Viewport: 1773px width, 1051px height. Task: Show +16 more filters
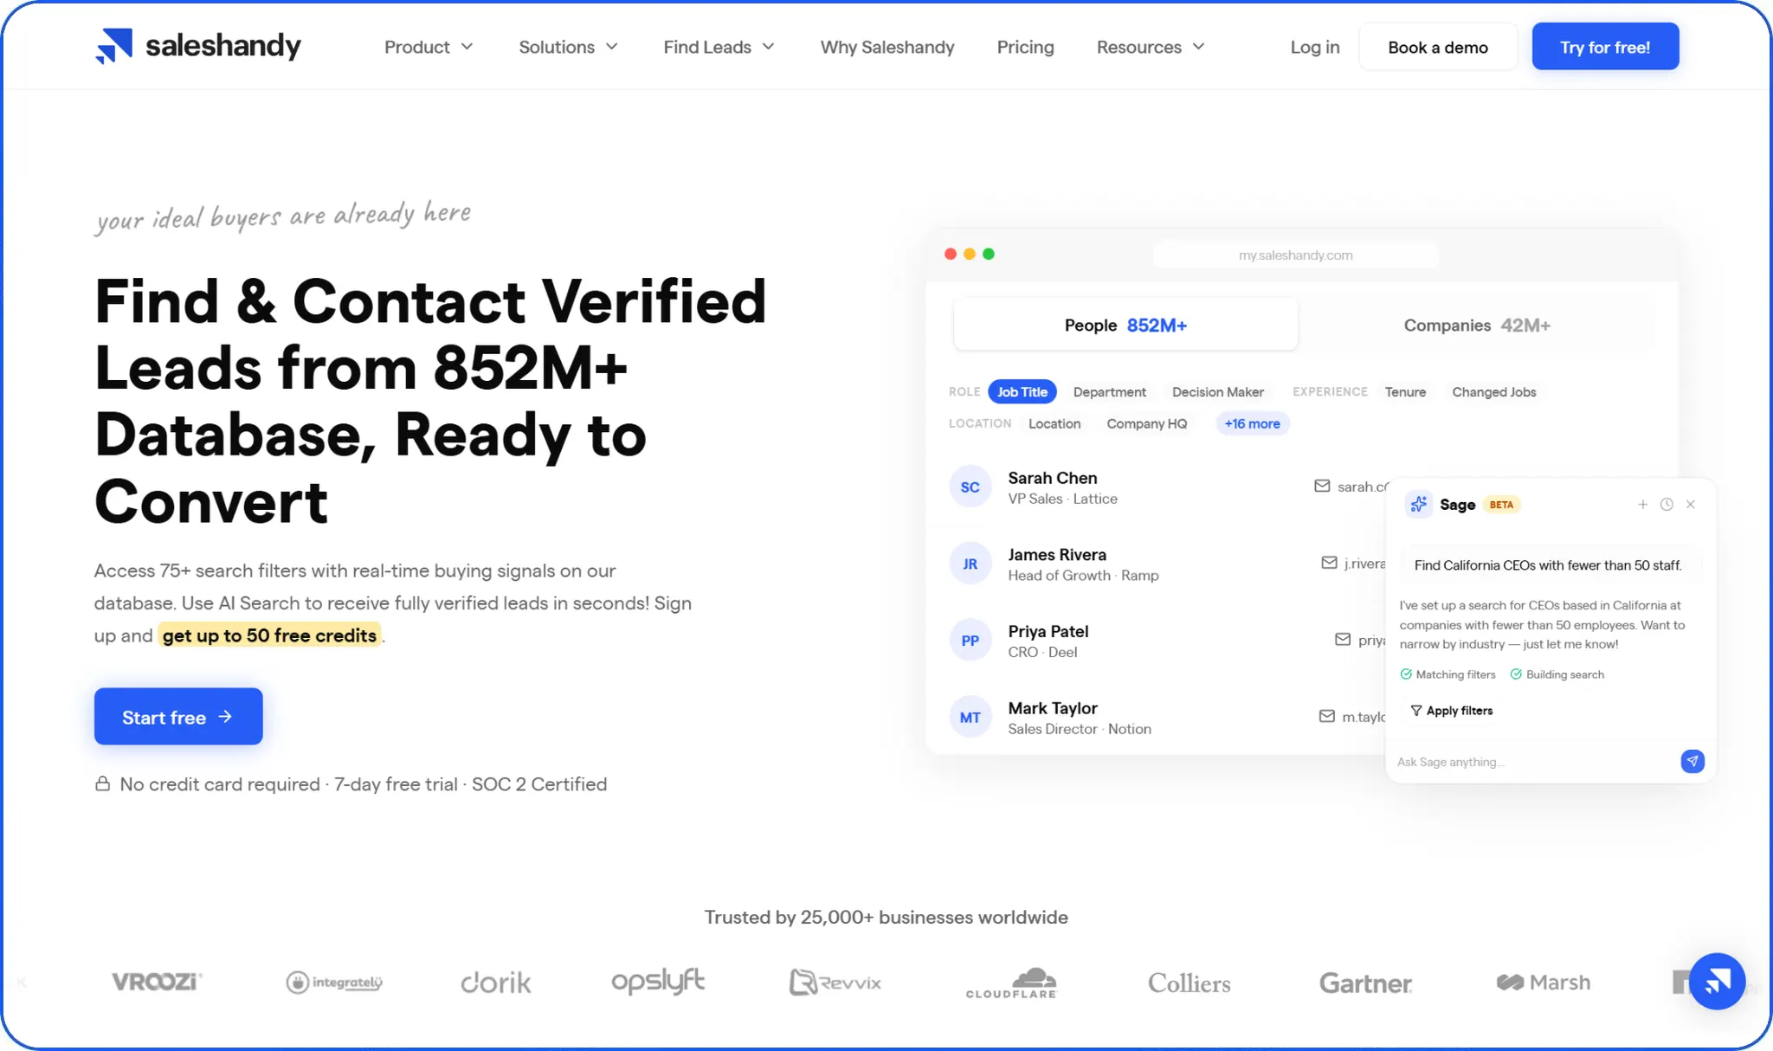[x=1252, y=423]
